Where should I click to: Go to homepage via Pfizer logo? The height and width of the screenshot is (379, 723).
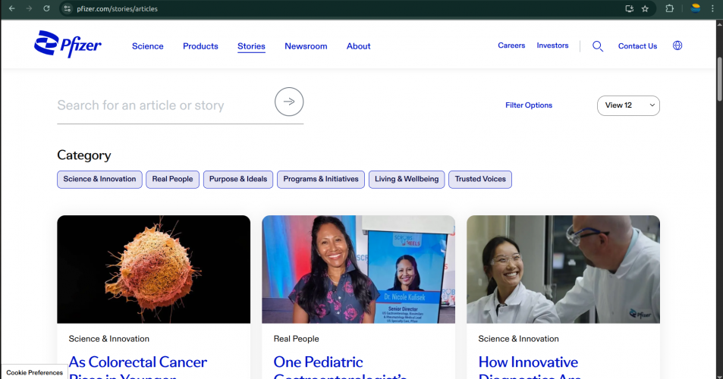point(68,44)
